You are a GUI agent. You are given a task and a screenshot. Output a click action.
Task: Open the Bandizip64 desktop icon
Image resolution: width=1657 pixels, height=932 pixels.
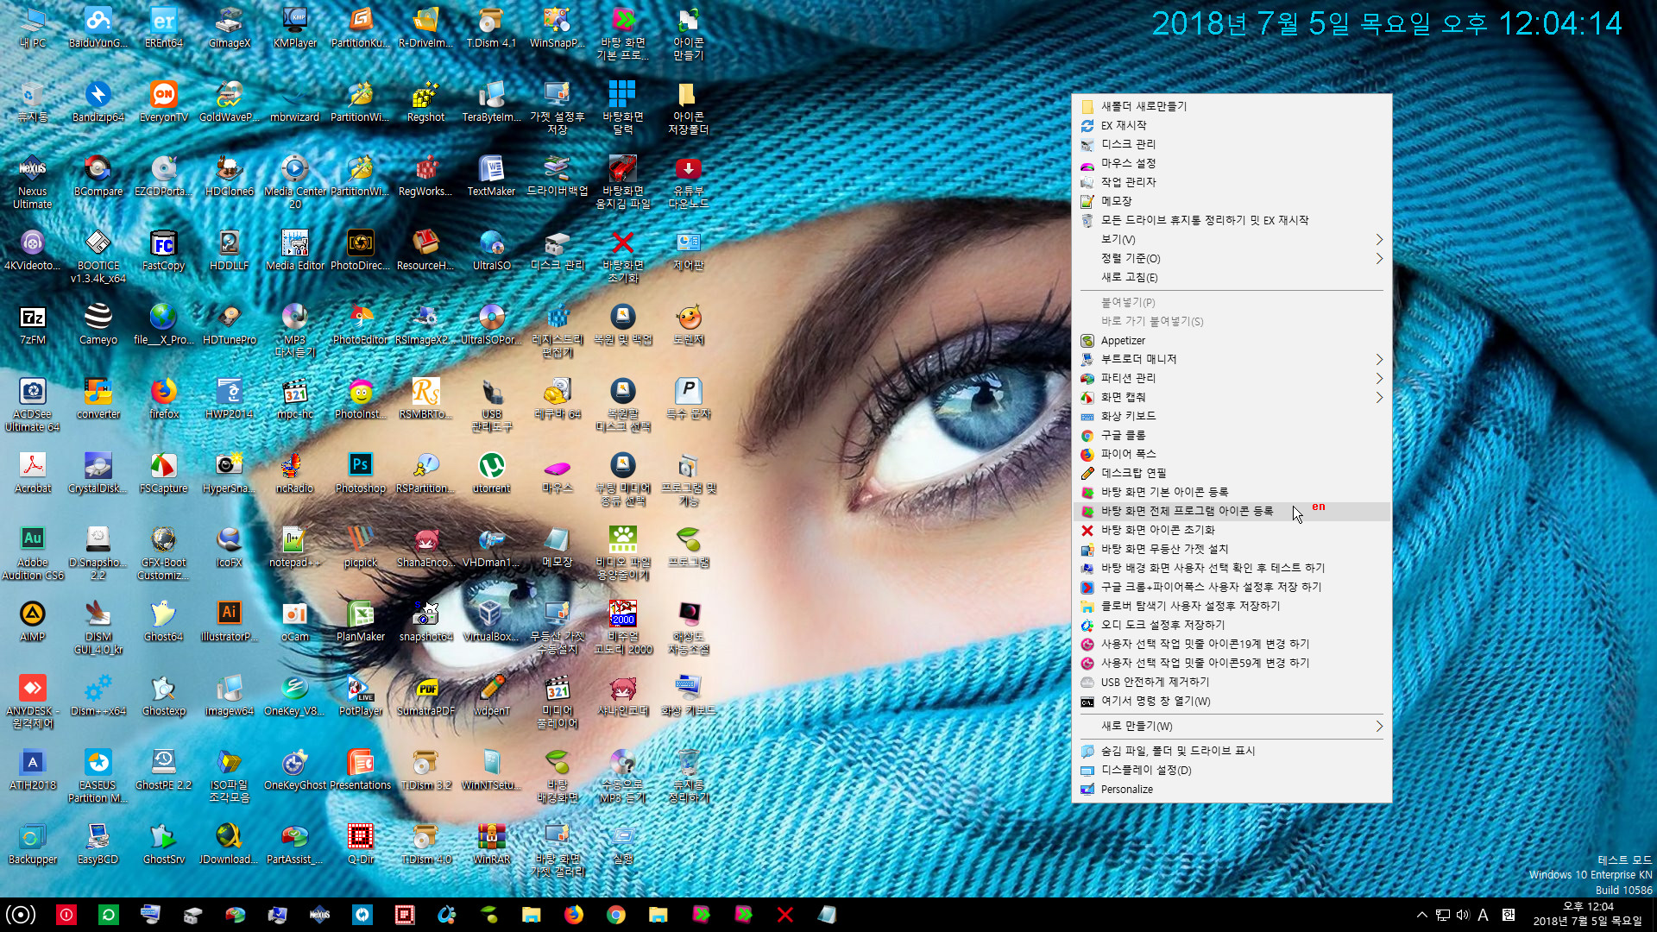98,102
